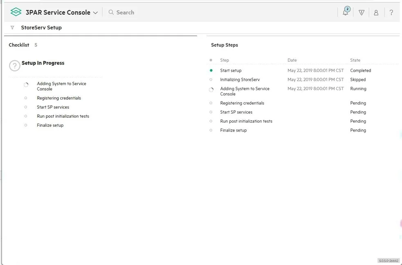Open the user session icon

376,13
